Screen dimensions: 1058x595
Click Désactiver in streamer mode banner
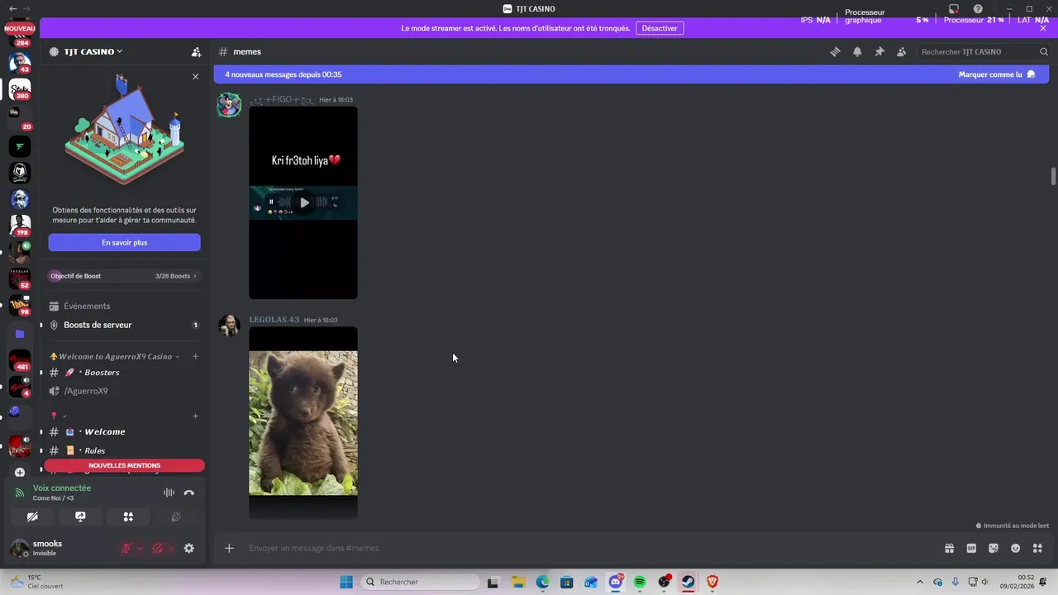660,28
